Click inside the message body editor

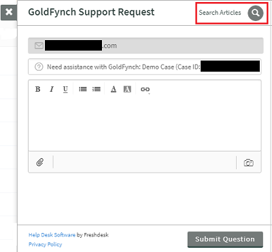[x=145, y=124]
